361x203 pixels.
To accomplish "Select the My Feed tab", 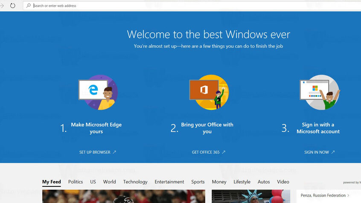I will point(52,182).
